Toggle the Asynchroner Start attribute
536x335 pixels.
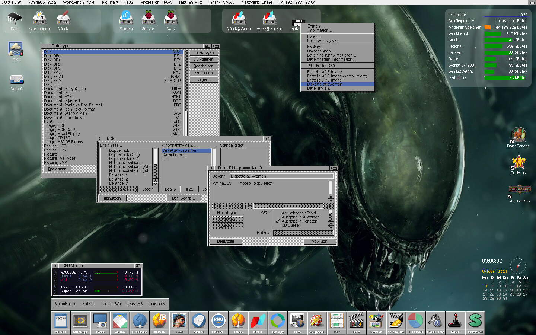point(300,213)
